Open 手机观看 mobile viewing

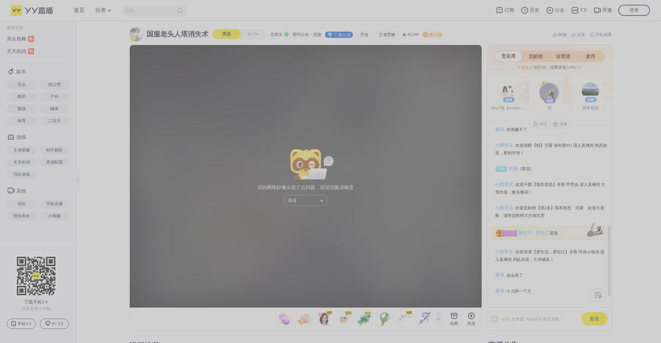click(x=601, y=35)
